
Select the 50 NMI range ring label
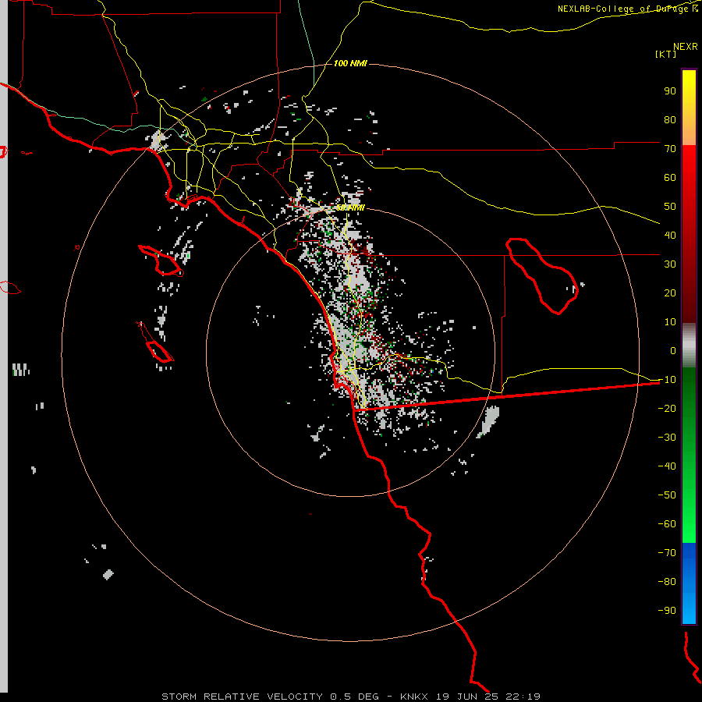click(350, 207)
